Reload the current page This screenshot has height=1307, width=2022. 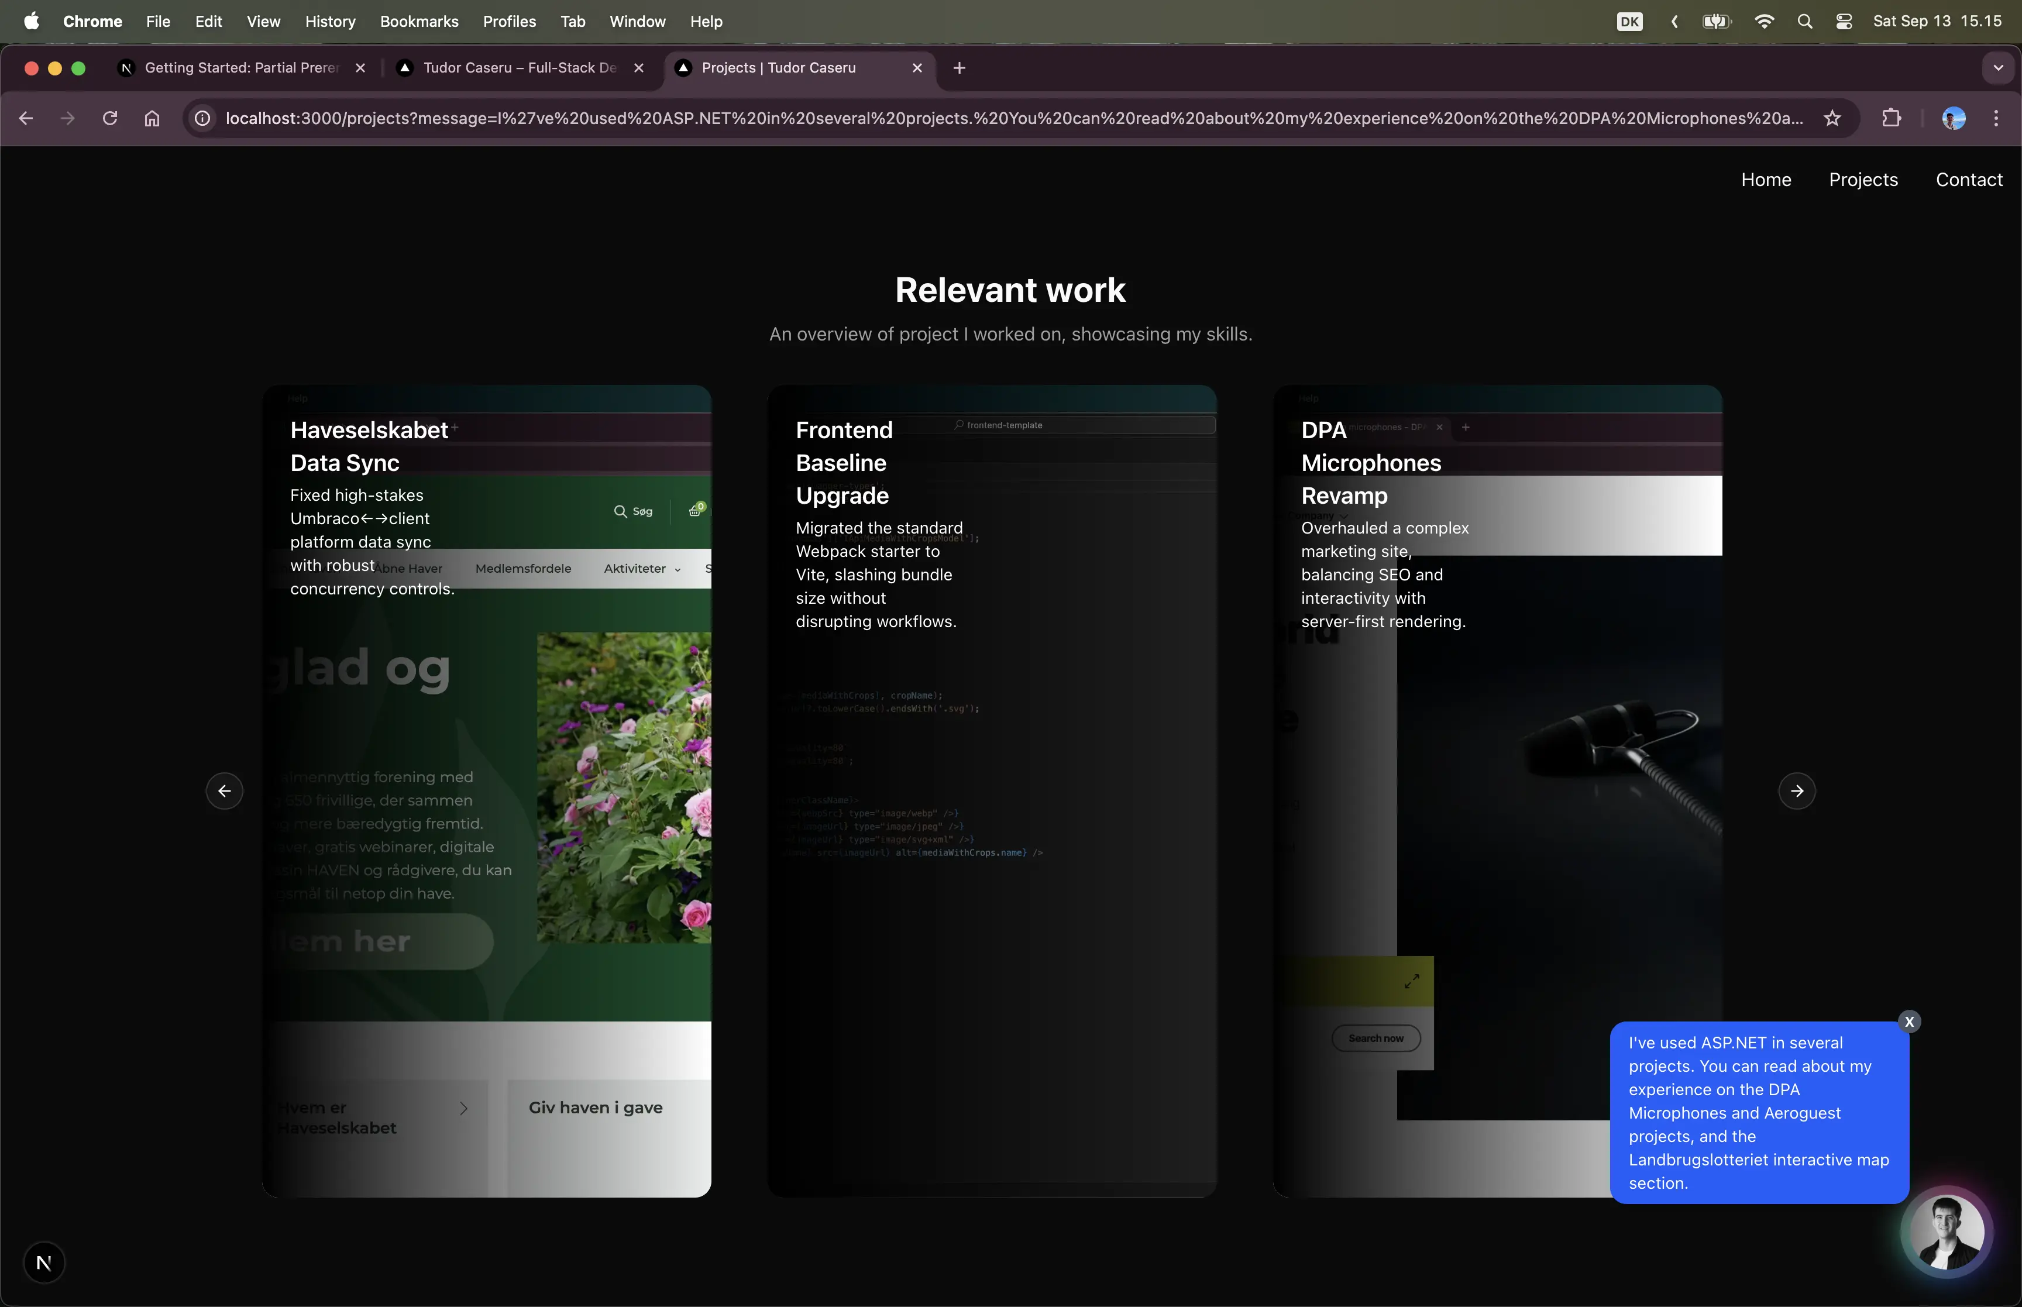click(x=109, y=118)
